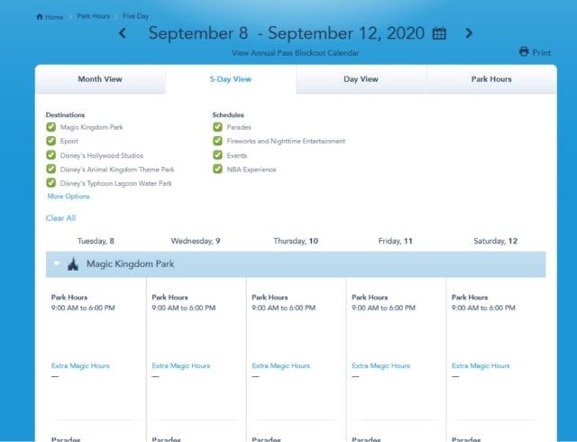577x442 pixels.
Task: Click the printer icon
Action: pos(524,51)
